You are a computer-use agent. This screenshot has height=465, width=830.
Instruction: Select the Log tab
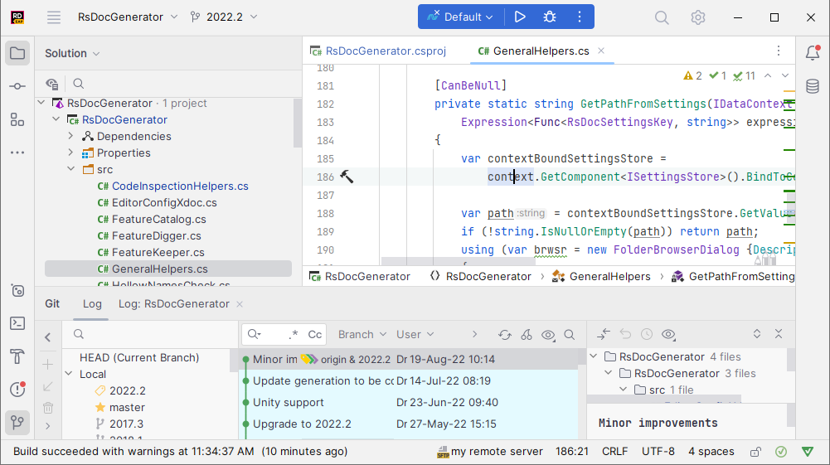[x=92, y=303]
